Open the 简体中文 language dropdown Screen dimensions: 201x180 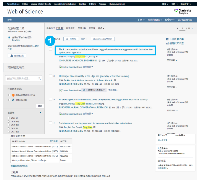click(x=185, y=4)
